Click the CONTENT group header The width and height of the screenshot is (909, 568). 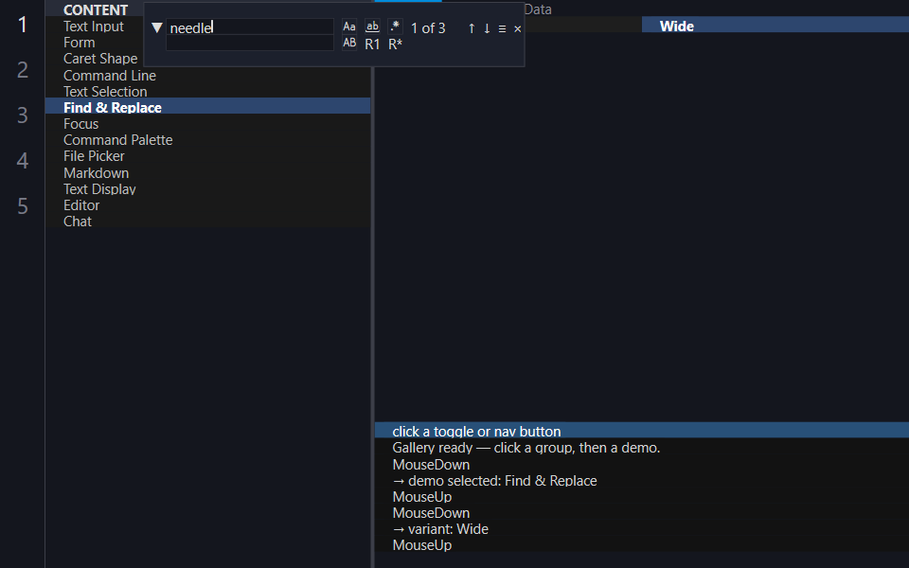click(96, 10)
